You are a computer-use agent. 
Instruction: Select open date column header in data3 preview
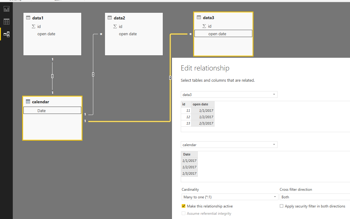coord(203,104)
